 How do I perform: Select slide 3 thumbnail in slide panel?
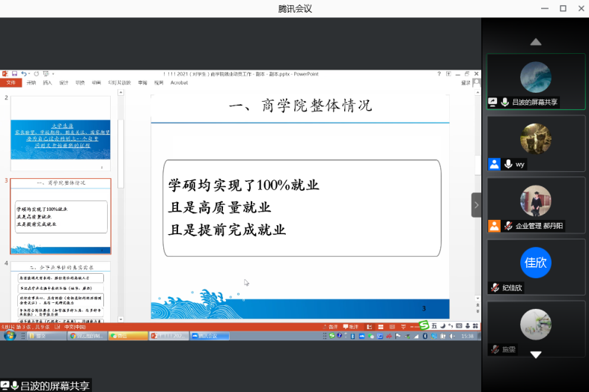pos(60,215)
